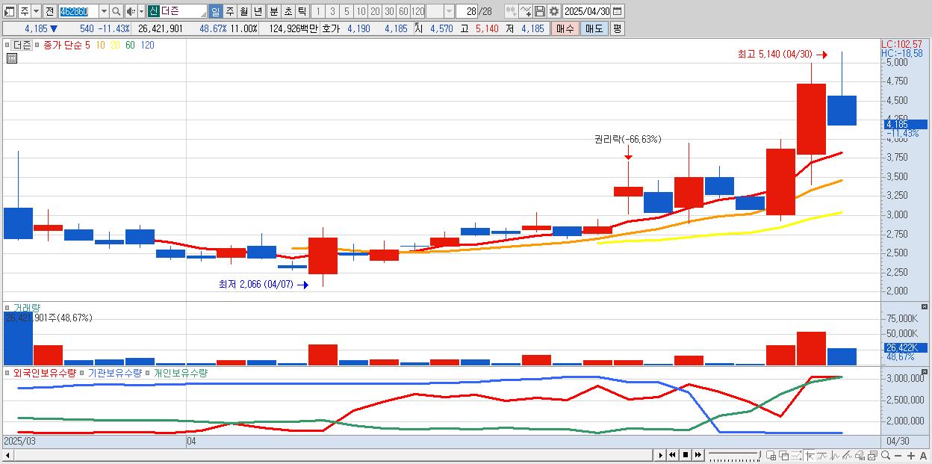
Task: Click the 더존 chart legend label
Action: tap(22, 45)
